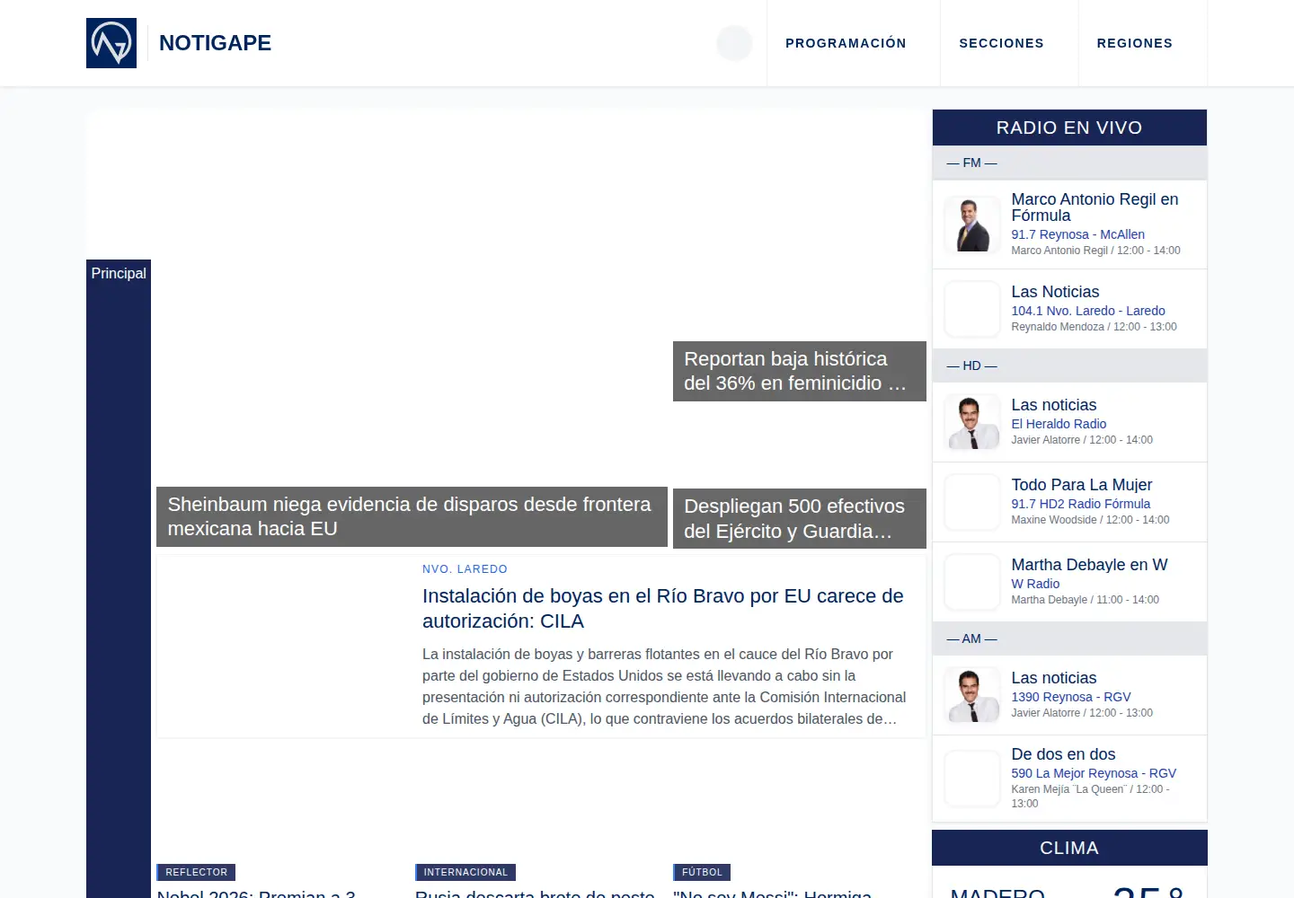Screen dimensions: 1294x898
Task: Open Javier Alatorre thumbnail for 1390 Reynosa
Action: pos(972,695)
